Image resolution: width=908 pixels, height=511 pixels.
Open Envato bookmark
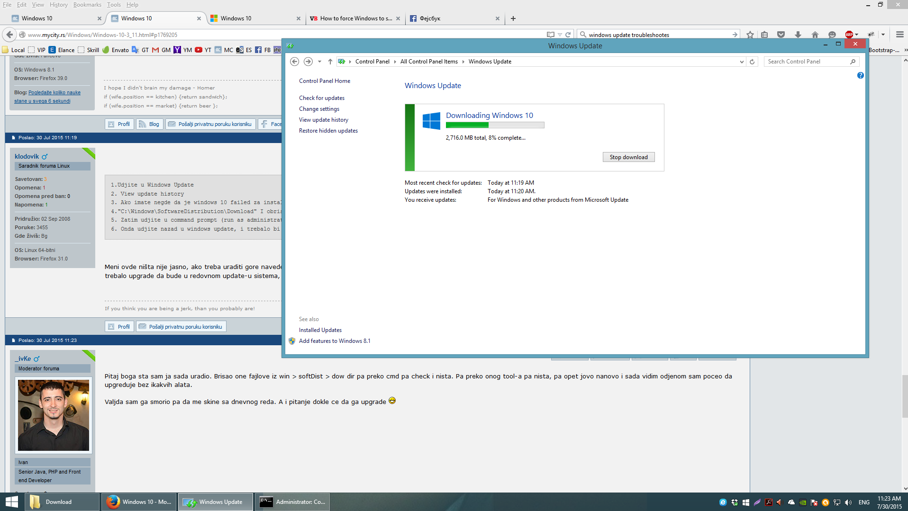tap(116, 50)
